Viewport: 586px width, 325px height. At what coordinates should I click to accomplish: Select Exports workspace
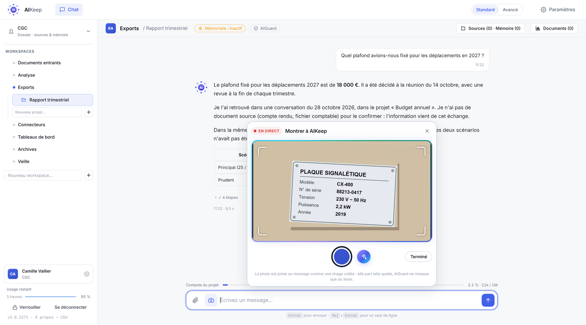click(x=26, y=87)
